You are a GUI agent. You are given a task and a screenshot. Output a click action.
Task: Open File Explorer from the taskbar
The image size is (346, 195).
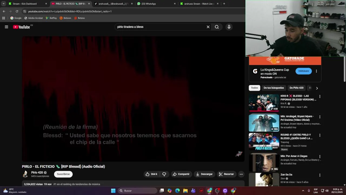tap(185, 191)
